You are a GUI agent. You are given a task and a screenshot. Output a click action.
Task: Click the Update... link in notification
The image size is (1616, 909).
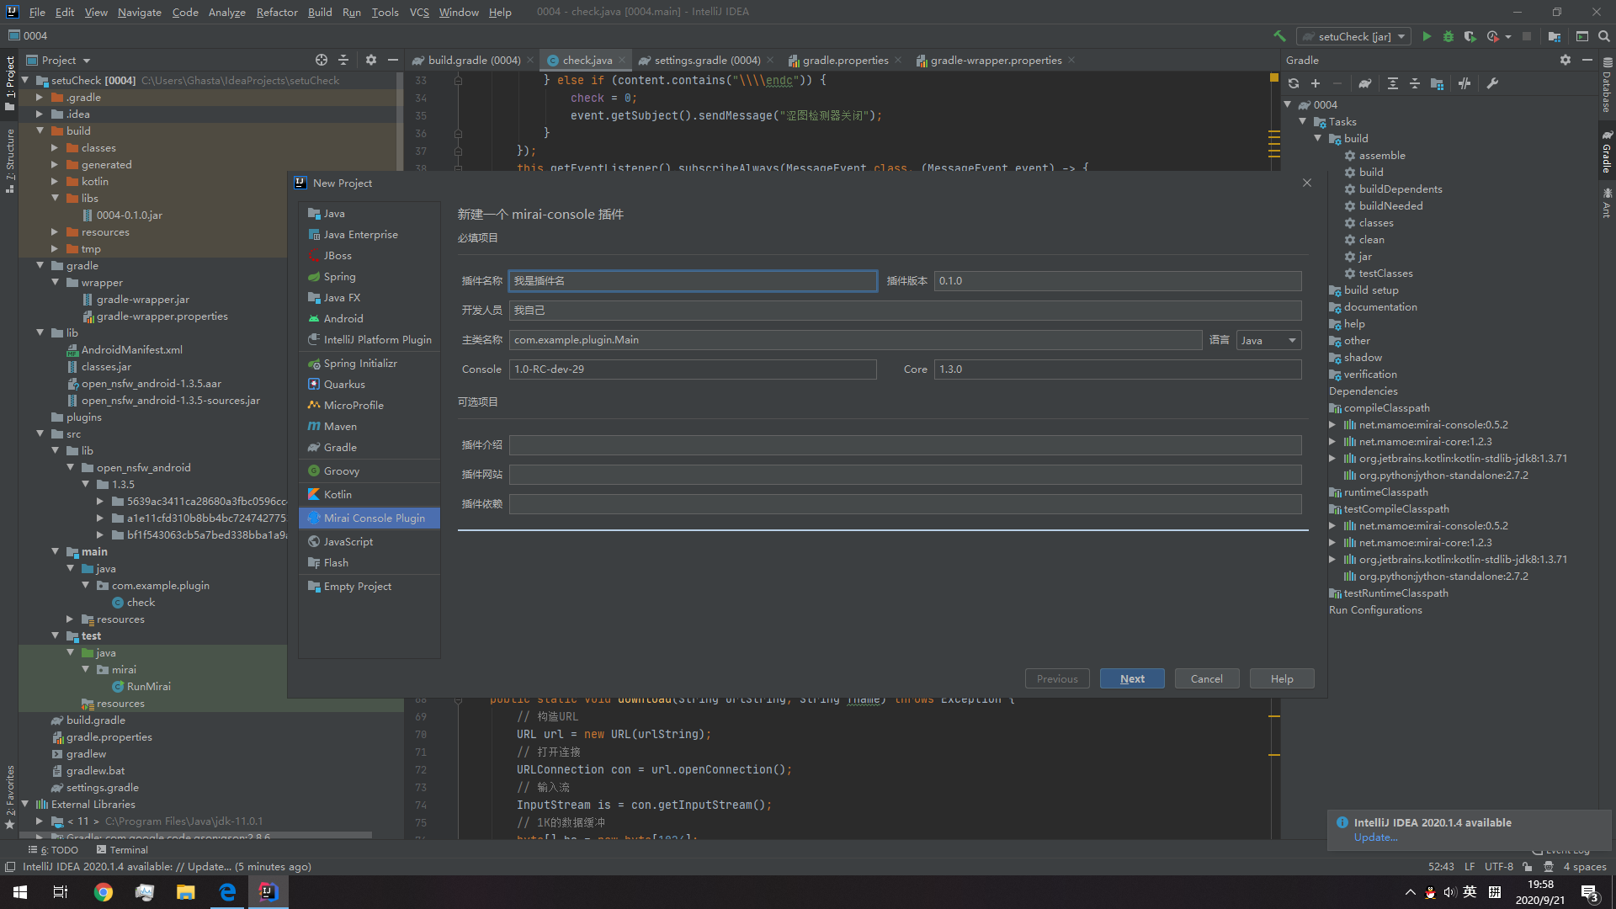1375,837
